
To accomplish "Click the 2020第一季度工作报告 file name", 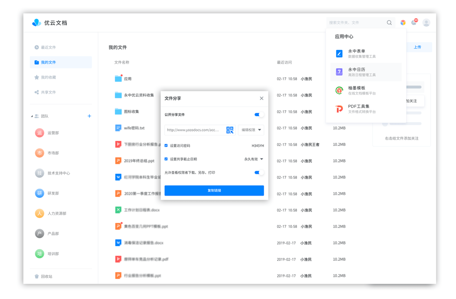I will [142, 193].
